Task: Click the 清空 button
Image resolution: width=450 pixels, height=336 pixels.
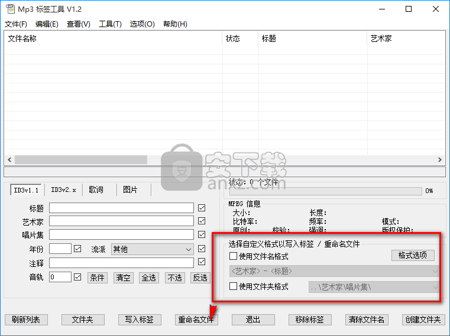Action: (x=124, y=278)
